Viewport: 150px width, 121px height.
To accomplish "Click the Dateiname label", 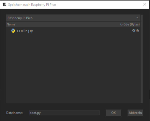I will click(x=14, y=113).
